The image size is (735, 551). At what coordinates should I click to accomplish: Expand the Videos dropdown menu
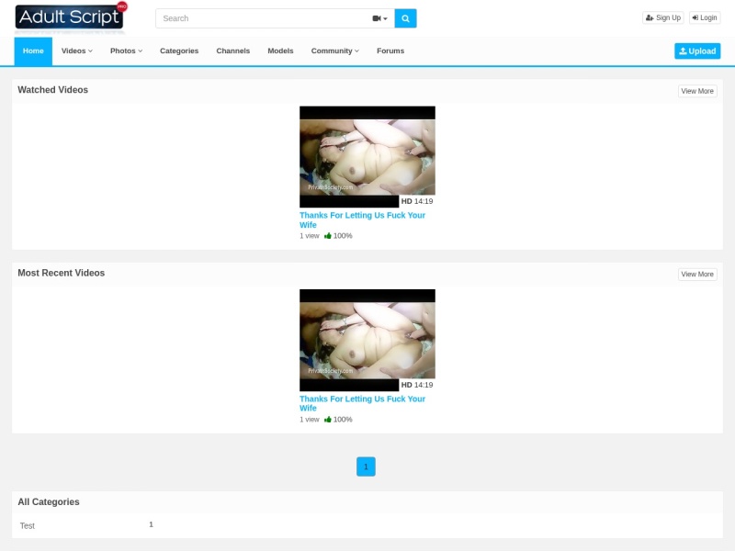pyautogui.click(x=77, y=51)
